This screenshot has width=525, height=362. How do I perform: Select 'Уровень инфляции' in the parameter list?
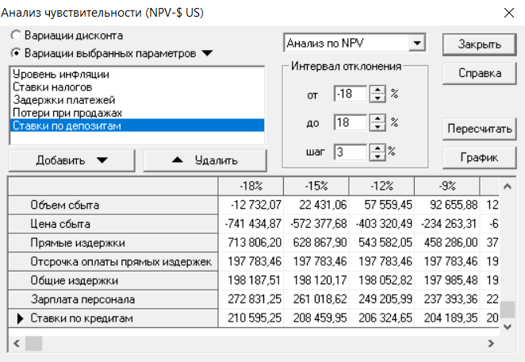(60, 74)
